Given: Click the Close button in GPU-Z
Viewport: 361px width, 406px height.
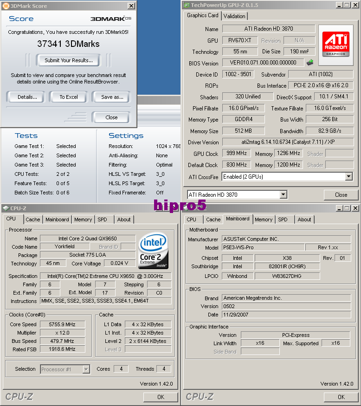Looking at the screenshot, I should point(341,195).
